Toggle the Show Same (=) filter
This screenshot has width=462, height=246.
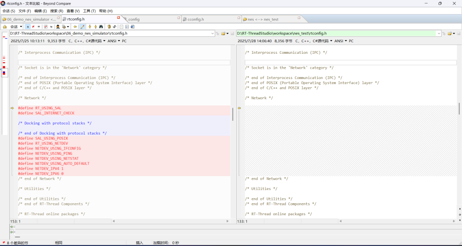38,26
